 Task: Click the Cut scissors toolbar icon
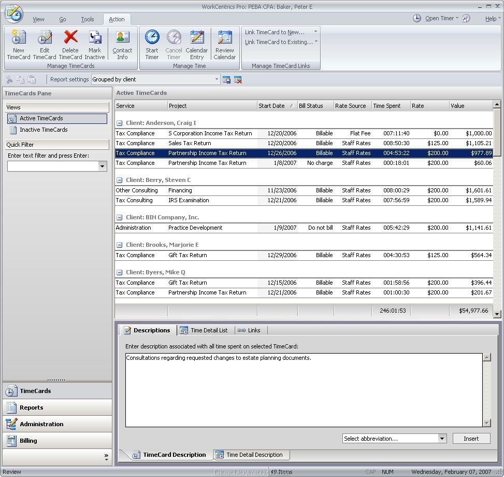tap(9, 79)
